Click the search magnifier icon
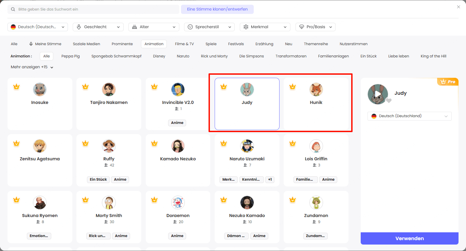 pos(13,10)
